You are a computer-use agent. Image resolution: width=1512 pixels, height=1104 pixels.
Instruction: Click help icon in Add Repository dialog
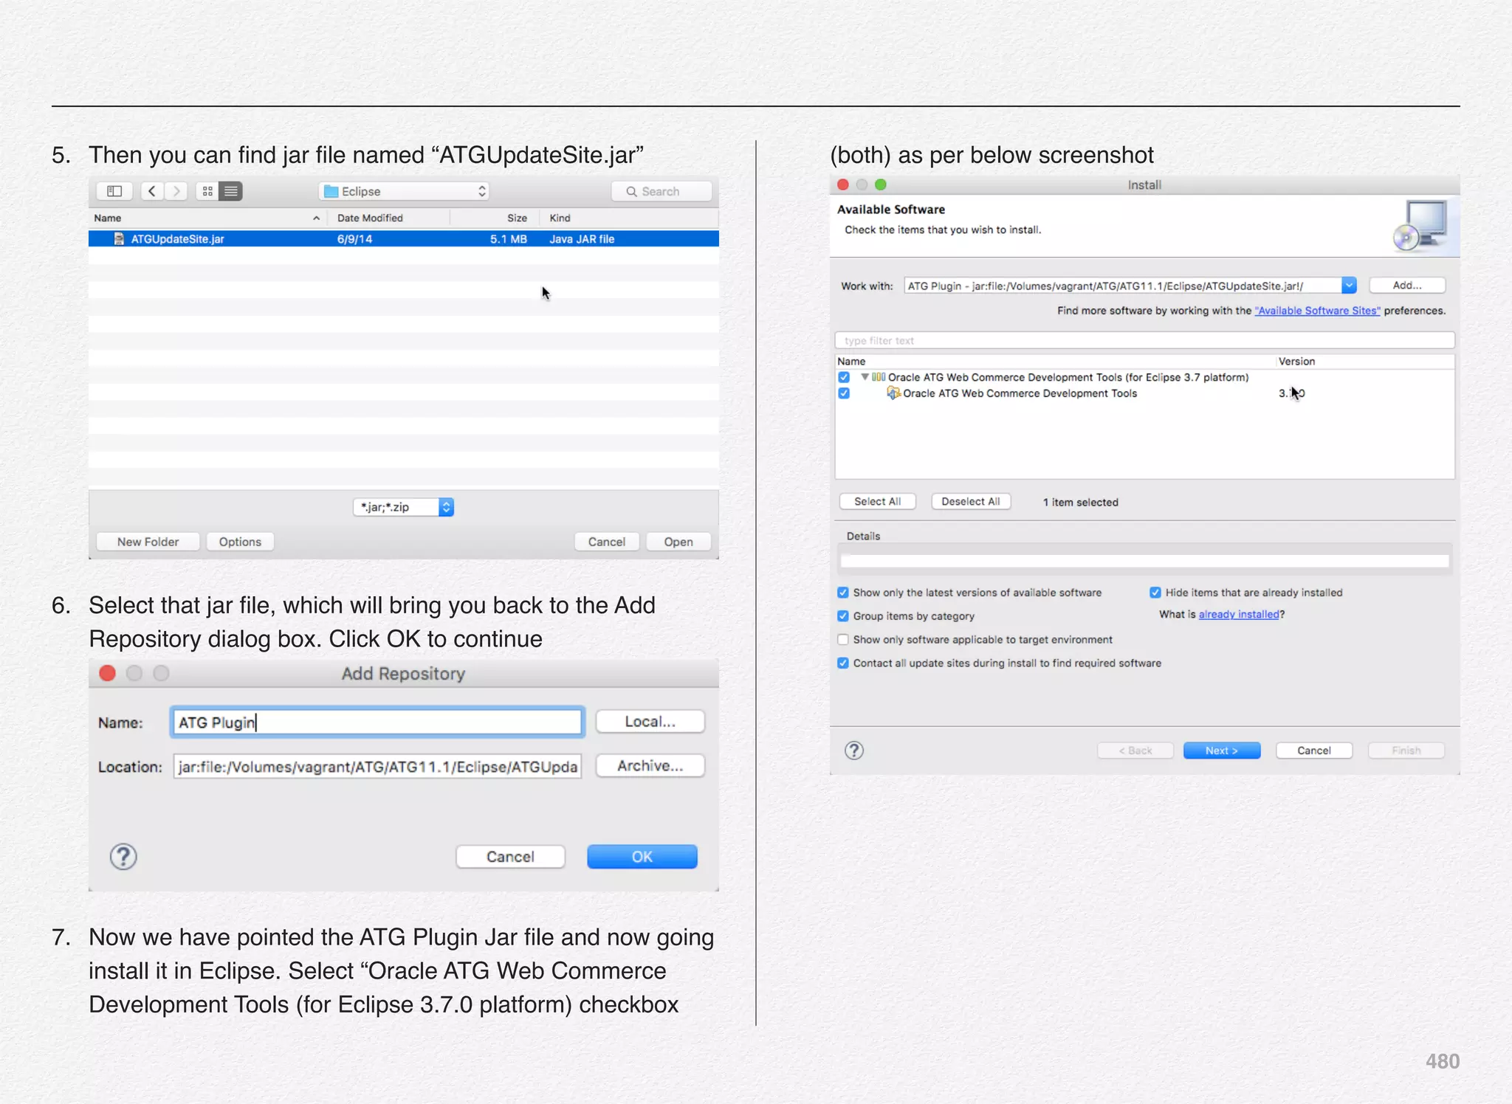123,857
